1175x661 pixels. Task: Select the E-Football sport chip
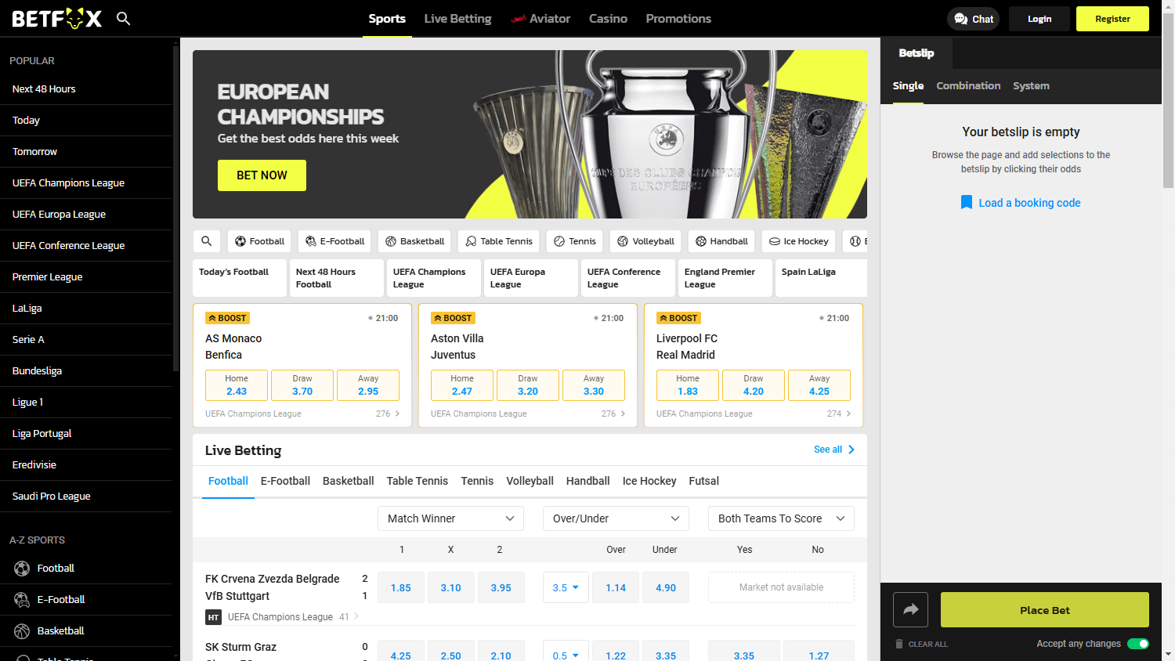pyautogui.click(x=334, y=241)
